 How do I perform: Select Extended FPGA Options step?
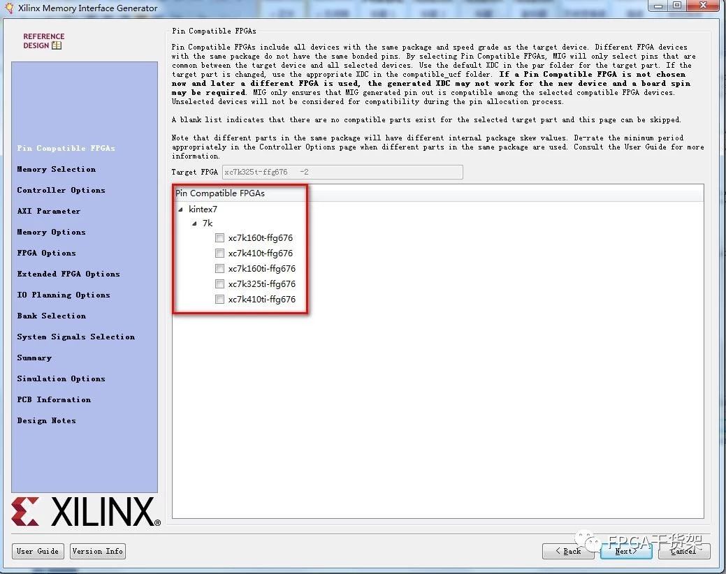(x=68, y=274)
